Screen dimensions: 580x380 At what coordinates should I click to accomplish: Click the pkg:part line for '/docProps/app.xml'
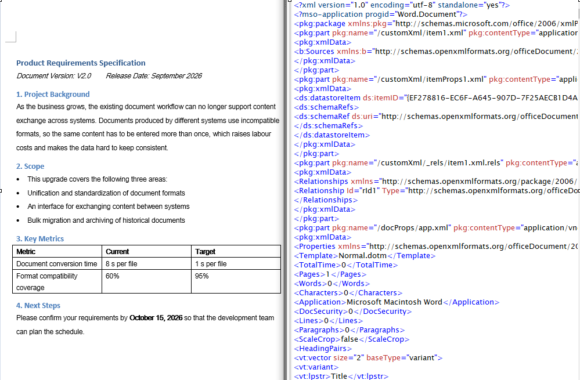(436, 227)
